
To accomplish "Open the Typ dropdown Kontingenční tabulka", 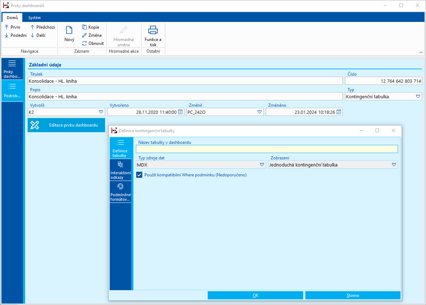I will [x=418, y=96].
